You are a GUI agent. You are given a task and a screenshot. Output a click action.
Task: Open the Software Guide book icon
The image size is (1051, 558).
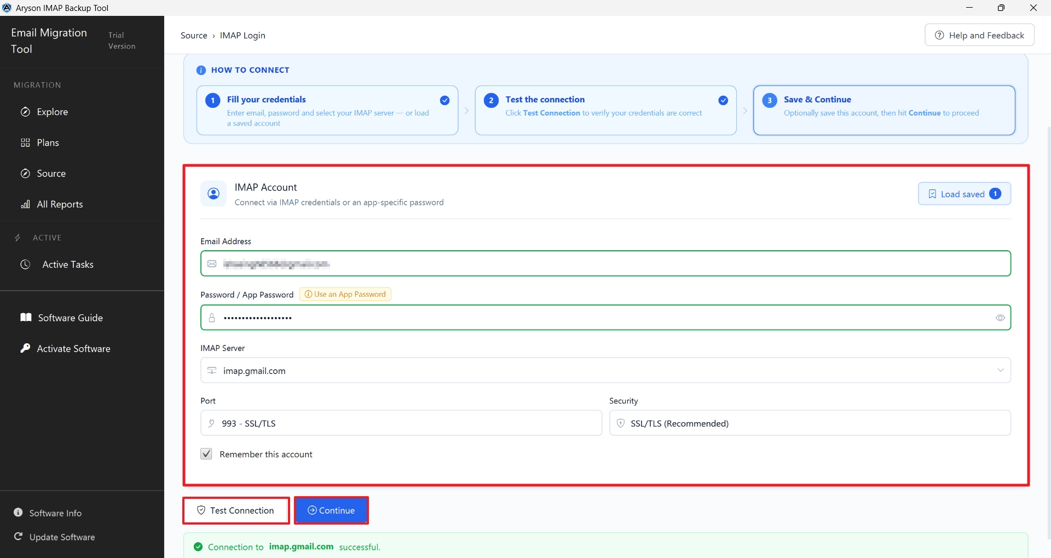[x=26, y=318]
